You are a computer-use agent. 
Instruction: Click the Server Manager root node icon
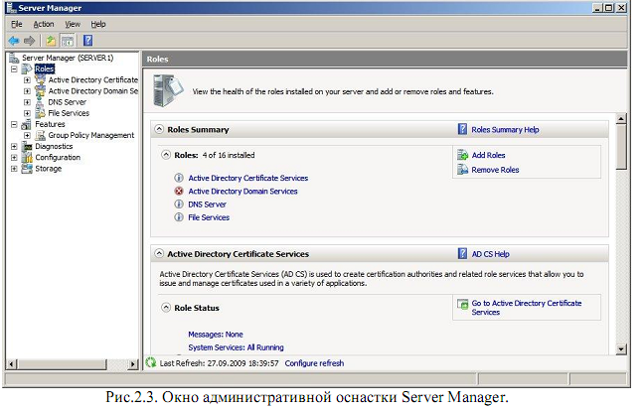tap(14, 58)
